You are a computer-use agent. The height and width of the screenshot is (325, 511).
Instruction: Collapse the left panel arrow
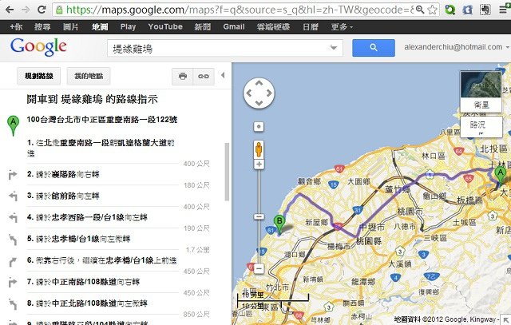click(x=223, y=75)
